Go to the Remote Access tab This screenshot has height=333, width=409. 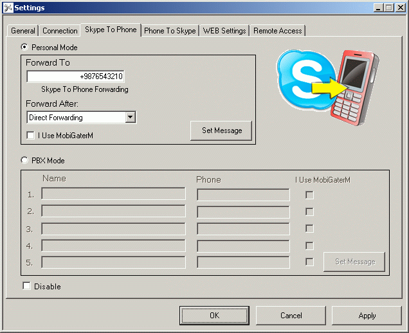(277, 31)
